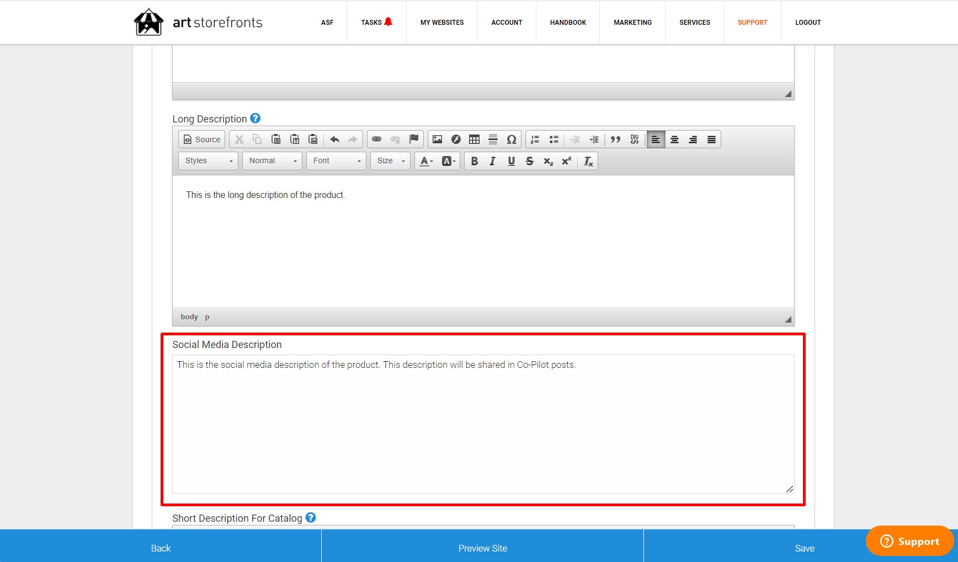Click the Art Storefronts logo

pyautogui.click(x=198, y=22)
